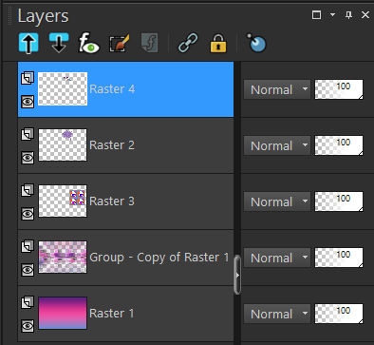Click opacity slider of Raster 3 layer
This screenshot has width=374, height=345.
tap(339, 201)
